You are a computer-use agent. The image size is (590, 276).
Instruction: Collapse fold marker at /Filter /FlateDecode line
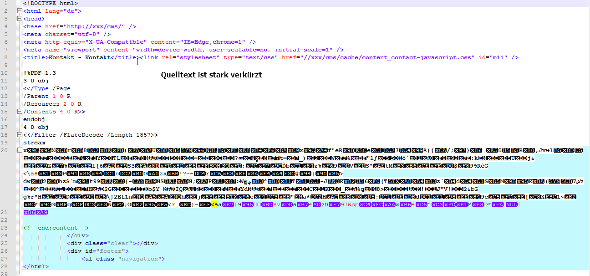coord(19,135)
